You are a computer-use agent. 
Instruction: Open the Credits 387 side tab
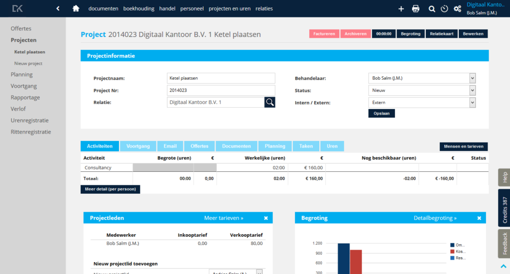[x=504, y=208]
